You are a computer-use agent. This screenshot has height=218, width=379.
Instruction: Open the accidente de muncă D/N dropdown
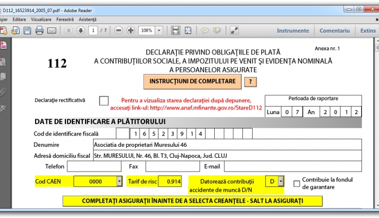[281, 181]
